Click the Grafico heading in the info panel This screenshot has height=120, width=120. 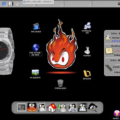tap(116, 46)
